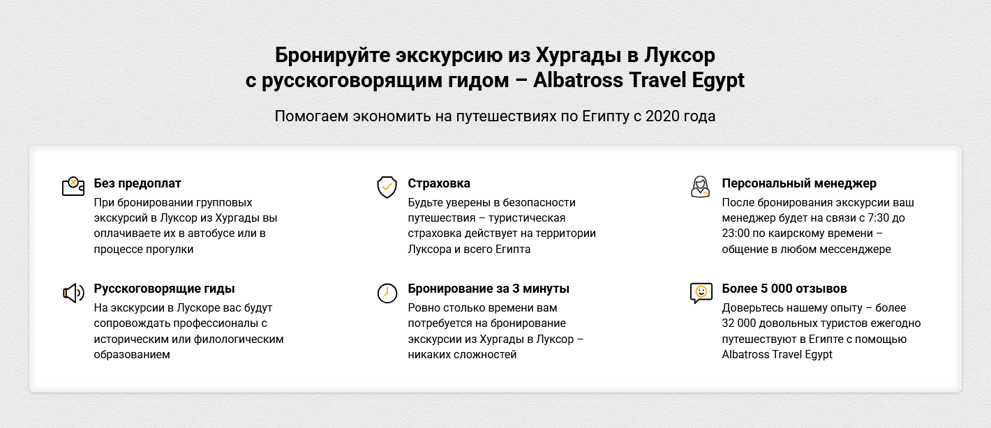Viewport: 991px width, 428px height.
Task: Click the text about booking time needed
Action: tap(495, 331)
